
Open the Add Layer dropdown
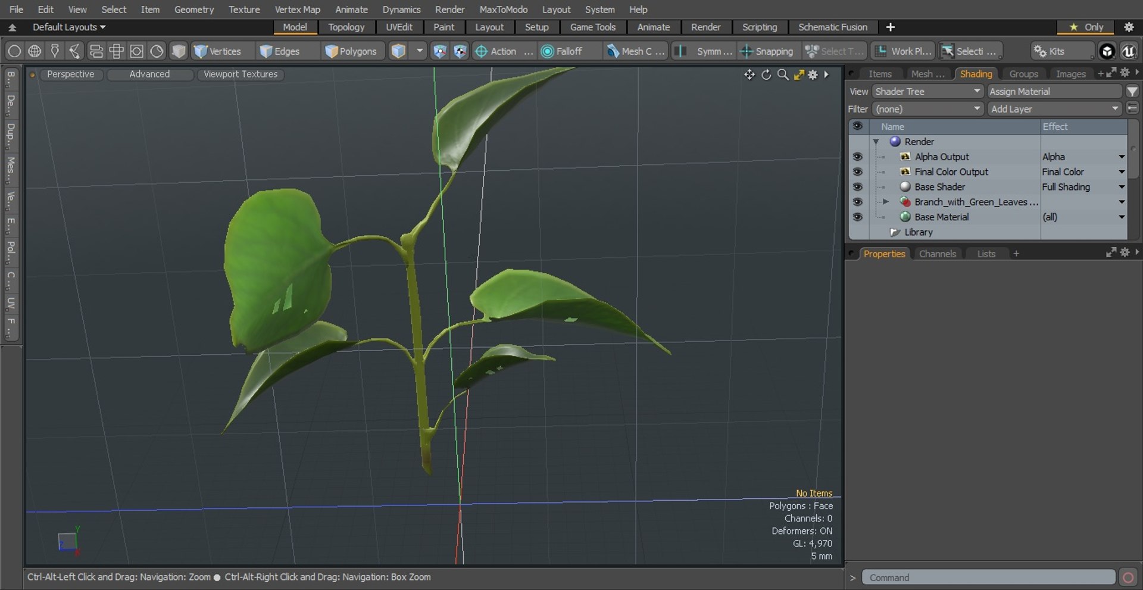(x=1054, y=109)
